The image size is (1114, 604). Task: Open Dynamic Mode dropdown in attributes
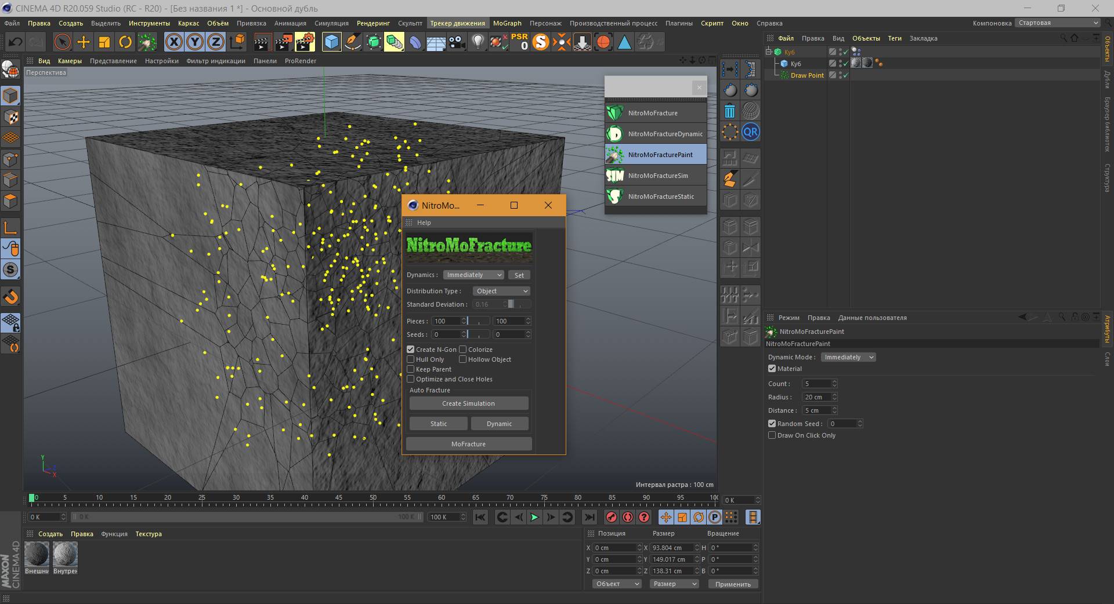coord(848,357)
